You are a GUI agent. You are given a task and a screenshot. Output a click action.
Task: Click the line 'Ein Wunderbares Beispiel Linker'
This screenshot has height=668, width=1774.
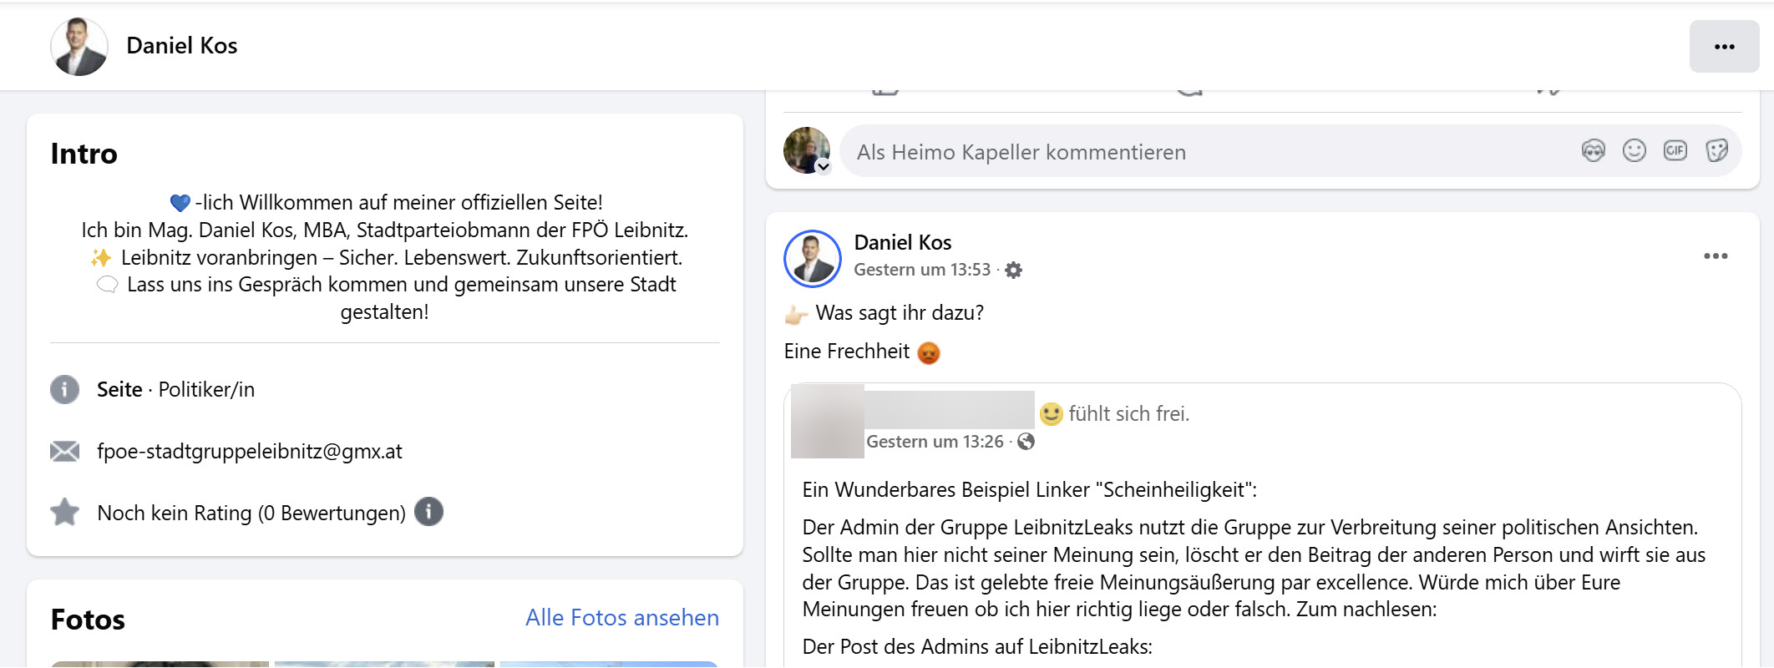(x=1029, y=490)
